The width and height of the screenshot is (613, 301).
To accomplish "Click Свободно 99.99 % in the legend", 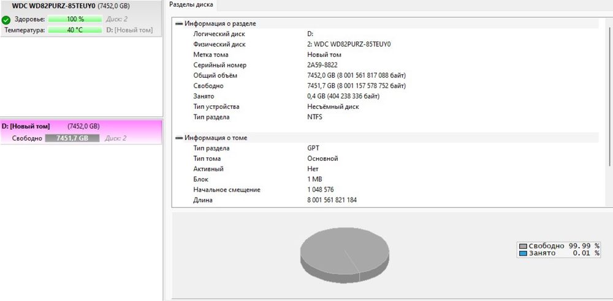I will click(x=564, y=247).
